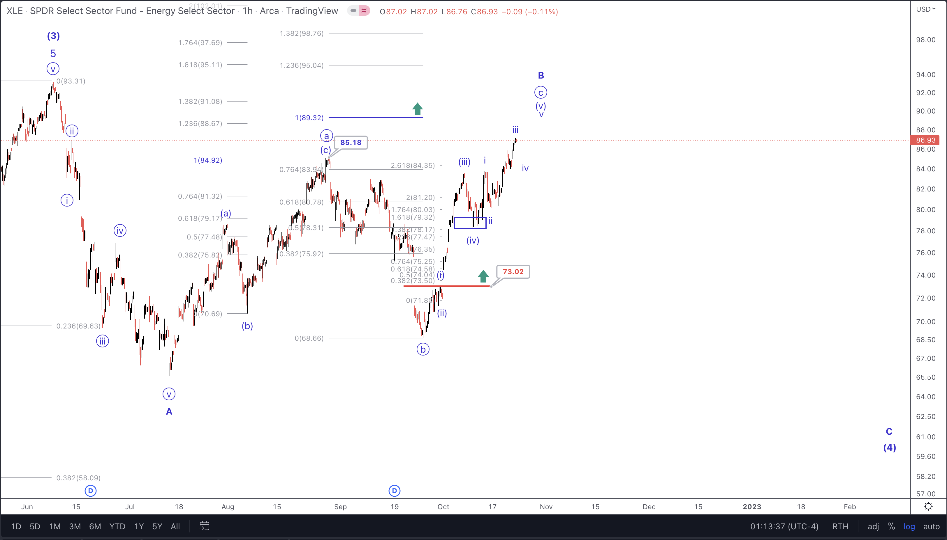Viewport: 947px width, 540px height.
Task: Toggle adj adjusted data
Action: click(873, 526)
